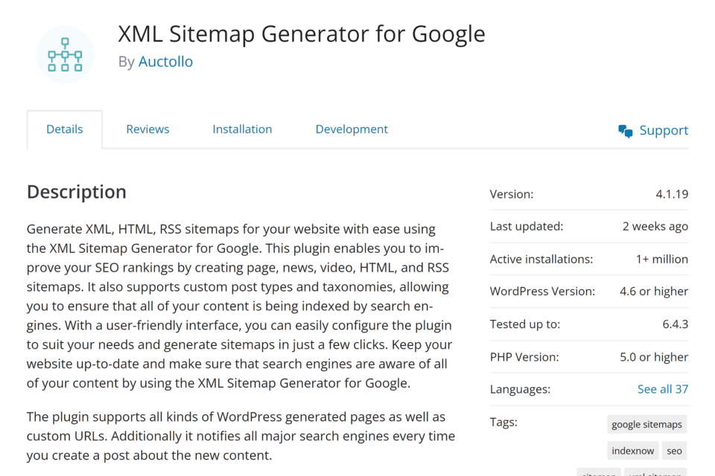This screenshot has width=715, height=476.
Task: Click the Description heading
Action: pyautogui.click(x=77, y=192)
